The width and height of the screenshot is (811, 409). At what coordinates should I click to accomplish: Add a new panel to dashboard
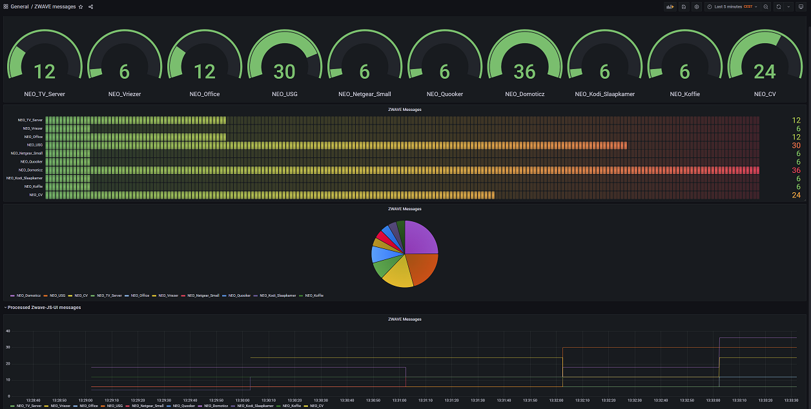[x=670, y=6]
